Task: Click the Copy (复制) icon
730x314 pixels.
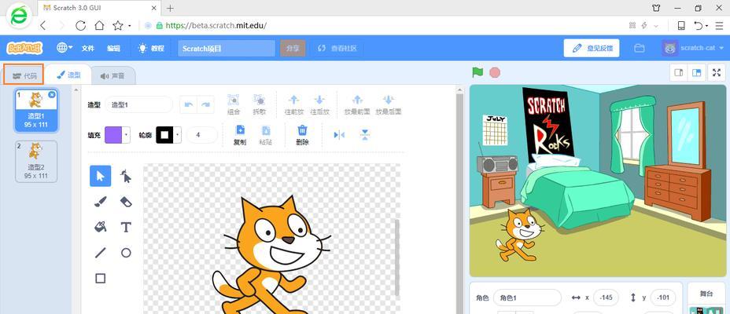Action: [240, 130]
